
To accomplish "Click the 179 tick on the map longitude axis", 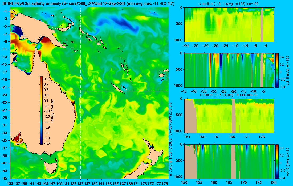I will coord(165,184).
